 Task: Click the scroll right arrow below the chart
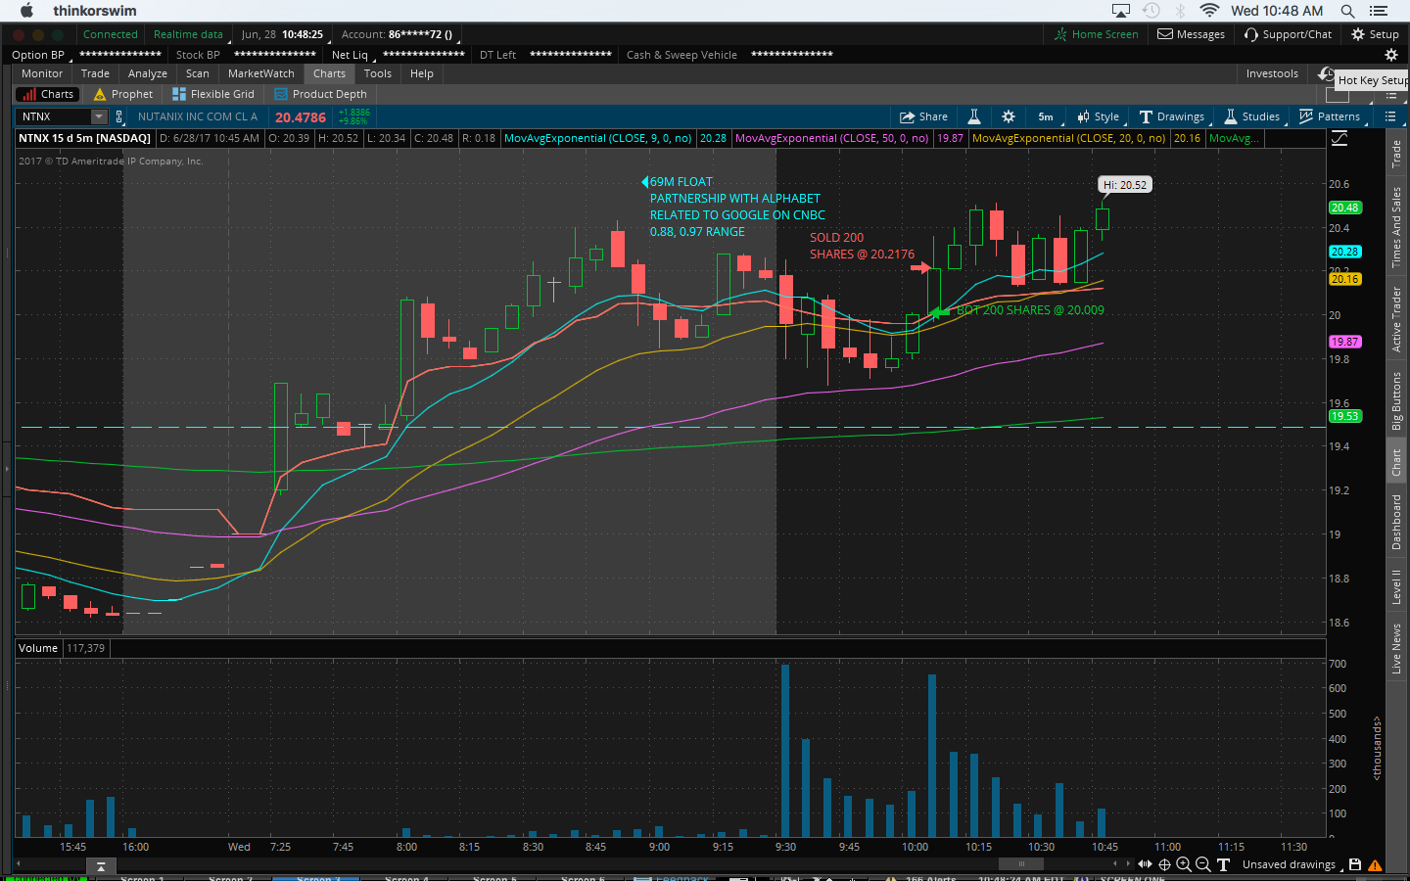1128,863
